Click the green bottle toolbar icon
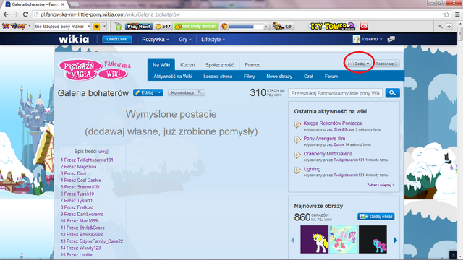Image resolution: width=463 pixels, height=260 pixels. (118, 27)
